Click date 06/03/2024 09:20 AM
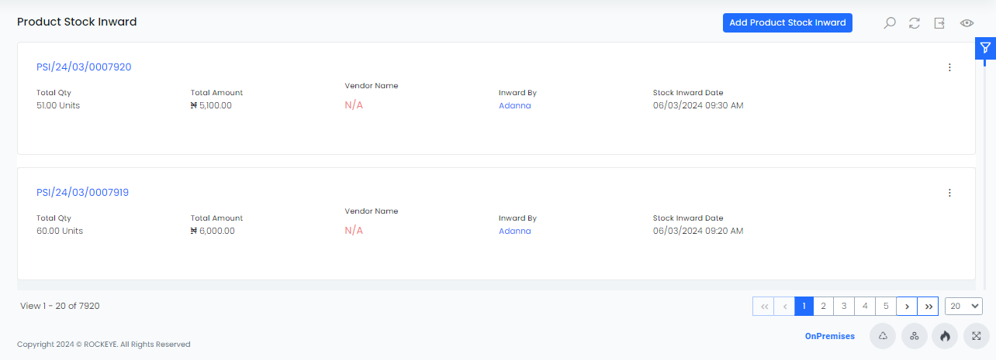The width and height of the screenshot is (996, 360). (x=698, y=231)
